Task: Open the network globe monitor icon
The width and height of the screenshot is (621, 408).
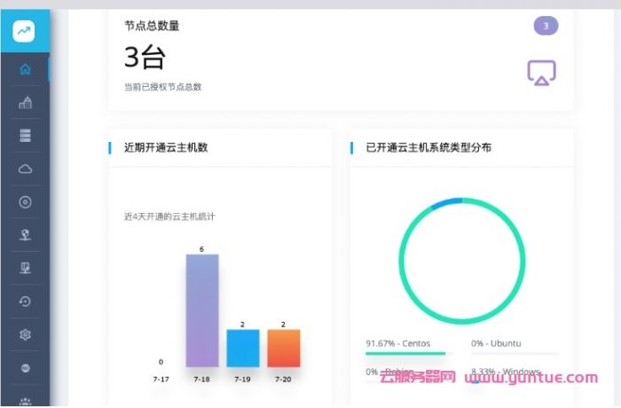Action: click(x=25, y=235)
